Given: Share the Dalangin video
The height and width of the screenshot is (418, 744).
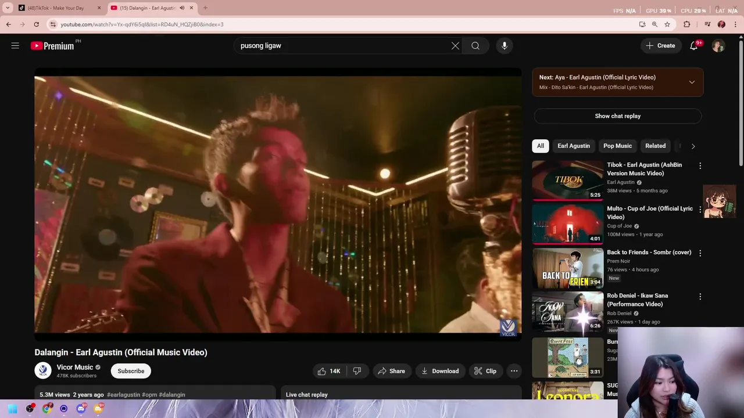Looking at the screenshot, I should pyautogui.click(x=391, y=371).
